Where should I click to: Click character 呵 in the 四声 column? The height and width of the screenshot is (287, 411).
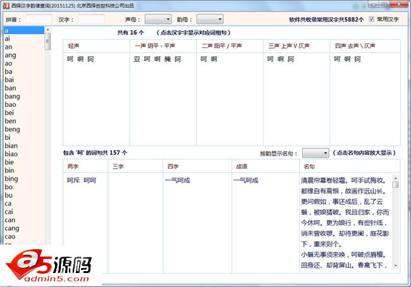point(337,59)
